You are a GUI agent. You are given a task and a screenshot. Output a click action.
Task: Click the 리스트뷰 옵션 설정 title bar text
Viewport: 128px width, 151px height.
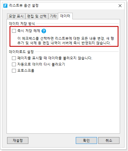pyautogui.click(x=24, y=6)
